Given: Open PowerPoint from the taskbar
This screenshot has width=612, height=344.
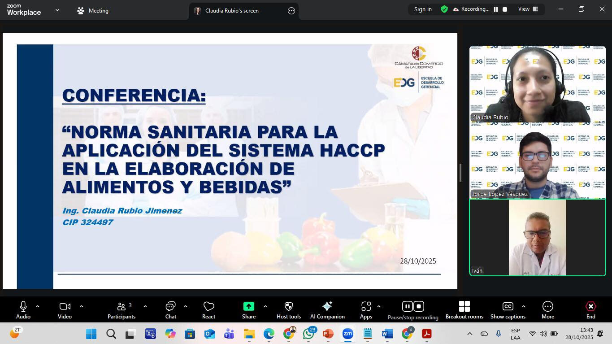Looking at the screenshot, I should click(x=328, y=334).
